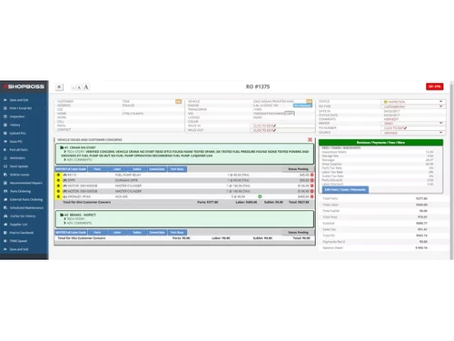Image resolution: width=454 pixels, height=341 pixels.
Task: Click green plus icon in labor row
Action: point(260,196)
